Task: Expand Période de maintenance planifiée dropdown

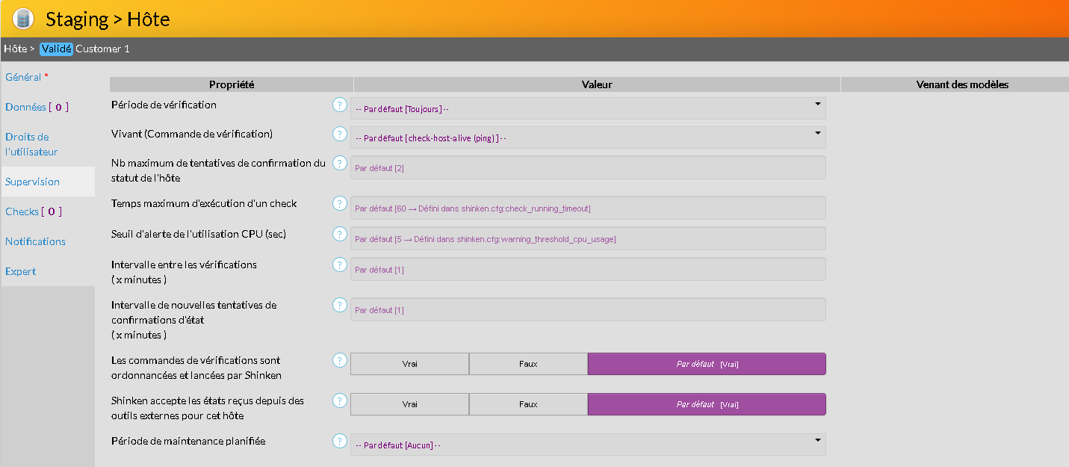Action: pos(588,445)
